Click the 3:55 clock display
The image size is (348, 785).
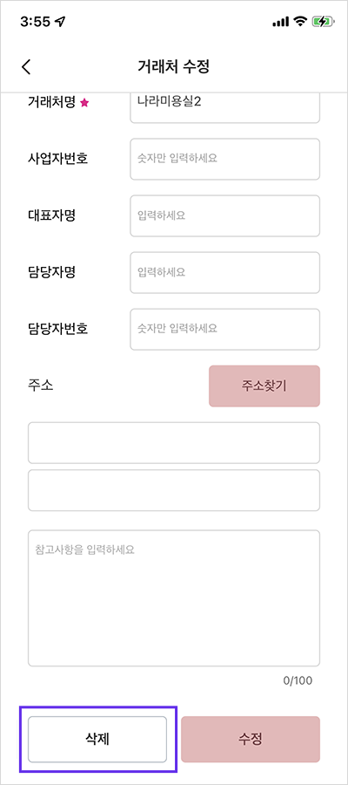pos(36,22)
